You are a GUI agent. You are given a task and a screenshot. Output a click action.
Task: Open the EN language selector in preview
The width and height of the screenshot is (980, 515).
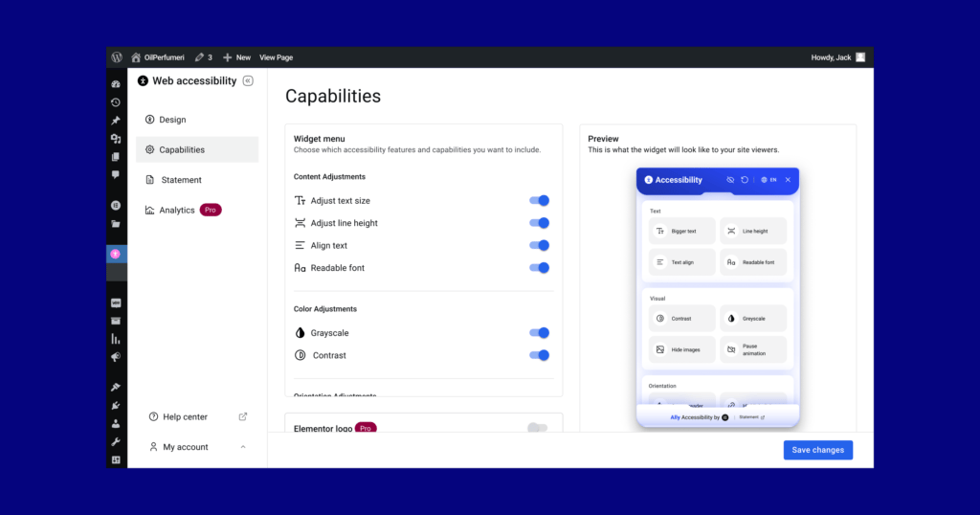(768, 180)
